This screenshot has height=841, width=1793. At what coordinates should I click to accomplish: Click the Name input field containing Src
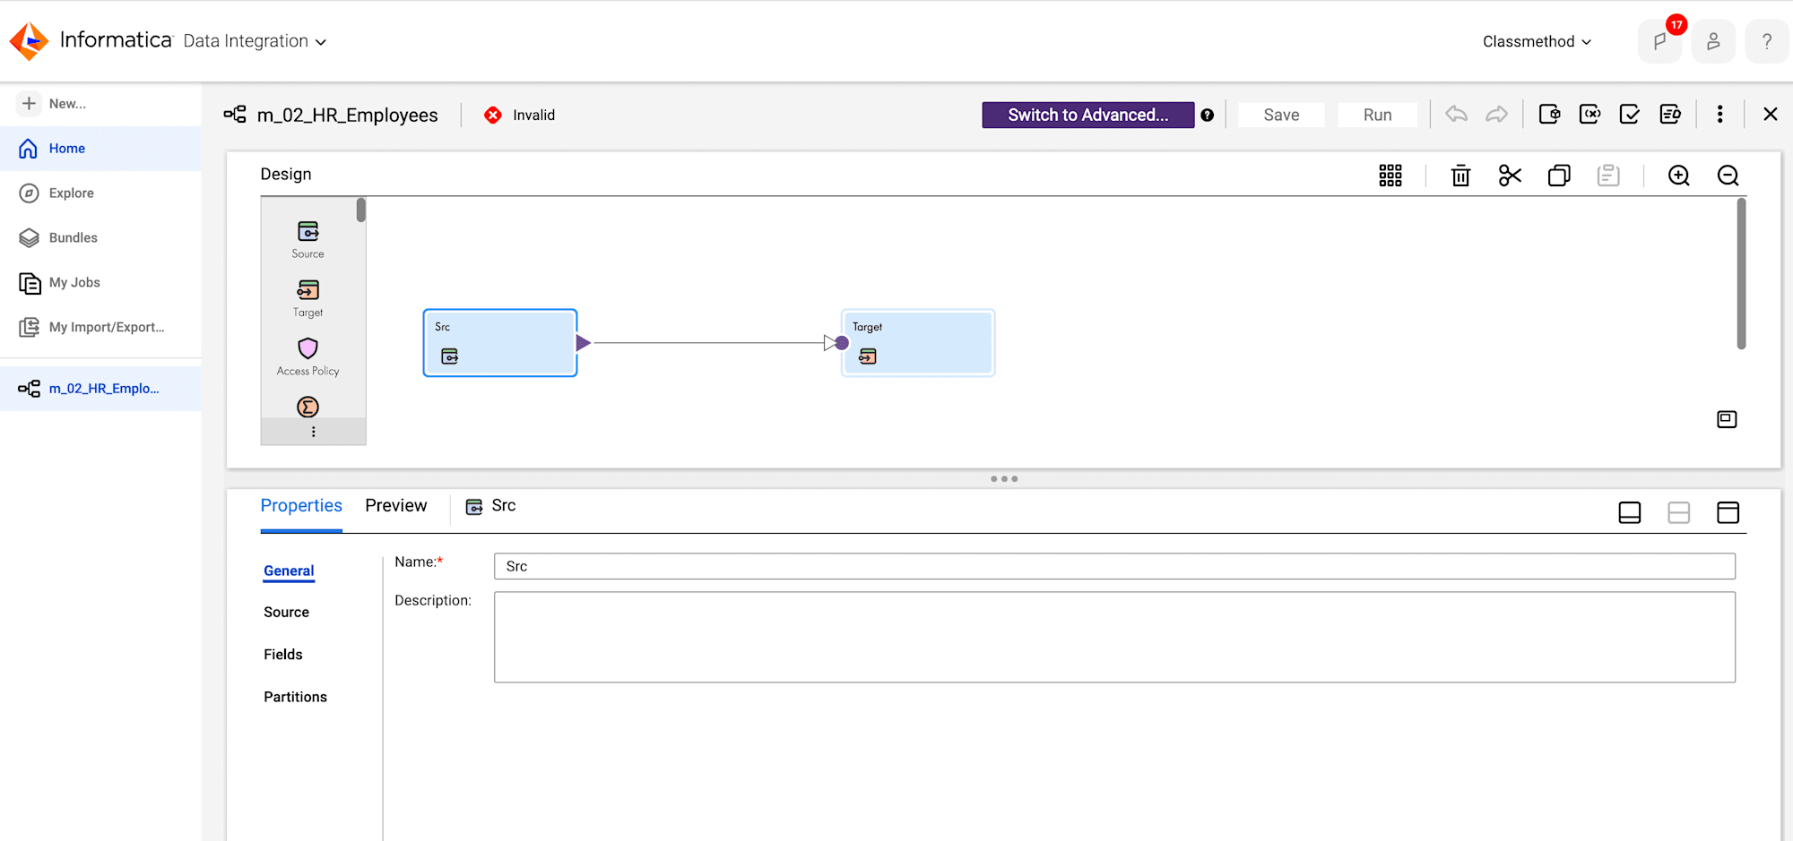(1114, 566)
